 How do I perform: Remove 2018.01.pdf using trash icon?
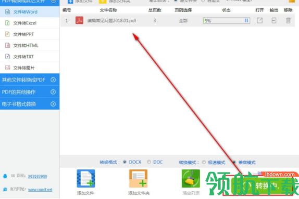(288, 20)
